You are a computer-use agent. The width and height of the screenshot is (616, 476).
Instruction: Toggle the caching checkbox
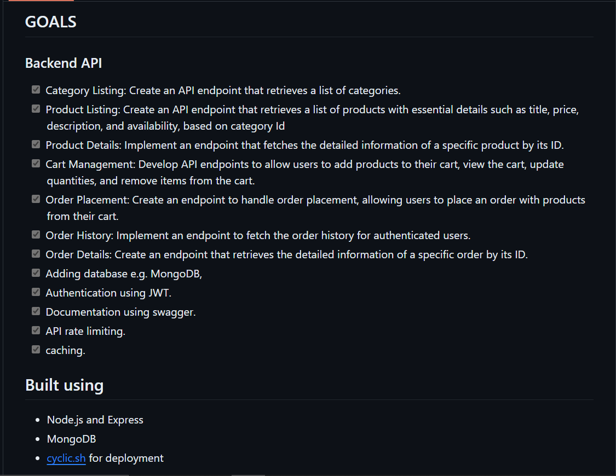(x=36, y=350)
